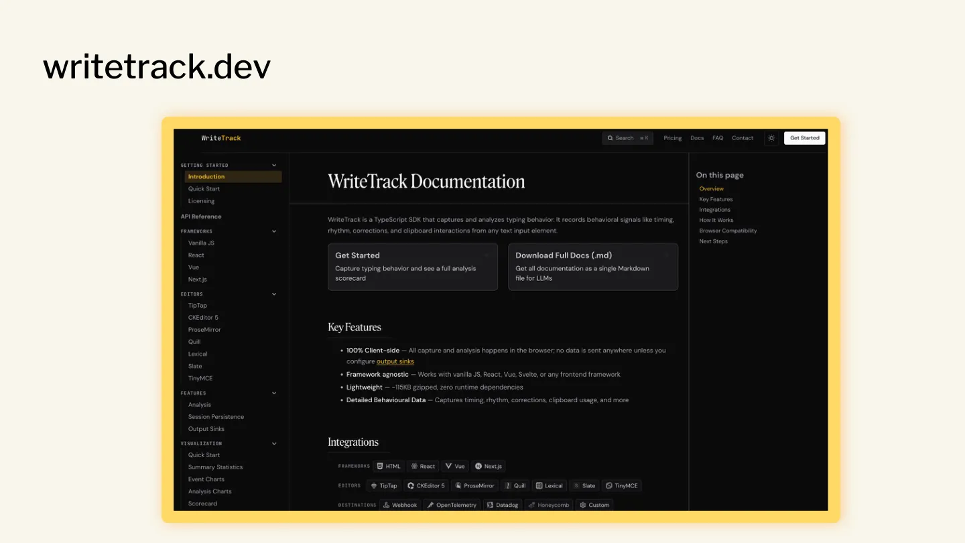Click the TinyMCE integration badge
965x543 pixels.
[621, 486]
